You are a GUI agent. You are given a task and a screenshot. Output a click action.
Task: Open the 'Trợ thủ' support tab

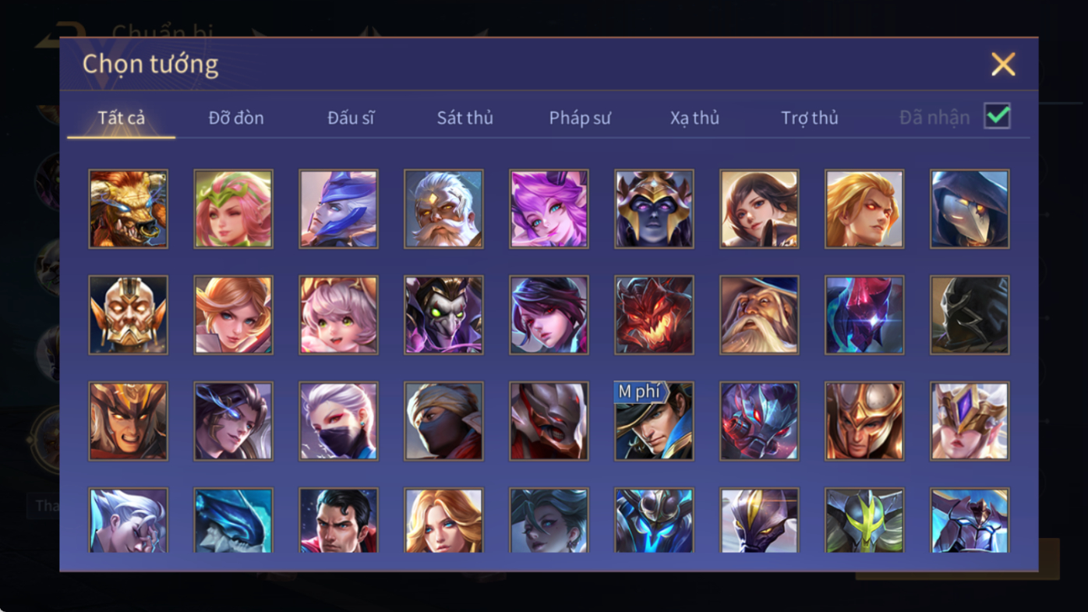tap(810, 118)
